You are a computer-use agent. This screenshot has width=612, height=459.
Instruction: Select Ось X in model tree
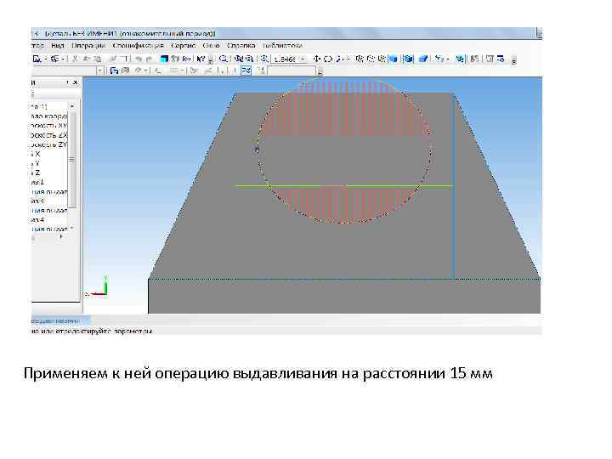point(36,154)
